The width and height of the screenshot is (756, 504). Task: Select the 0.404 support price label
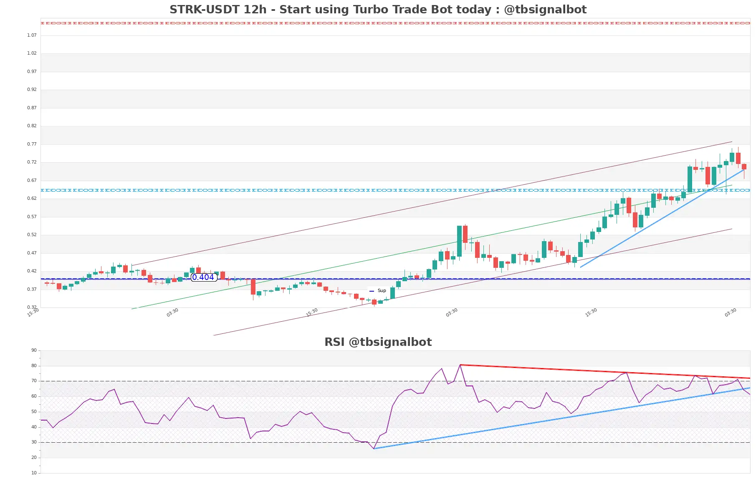click(x=203, y=277)
